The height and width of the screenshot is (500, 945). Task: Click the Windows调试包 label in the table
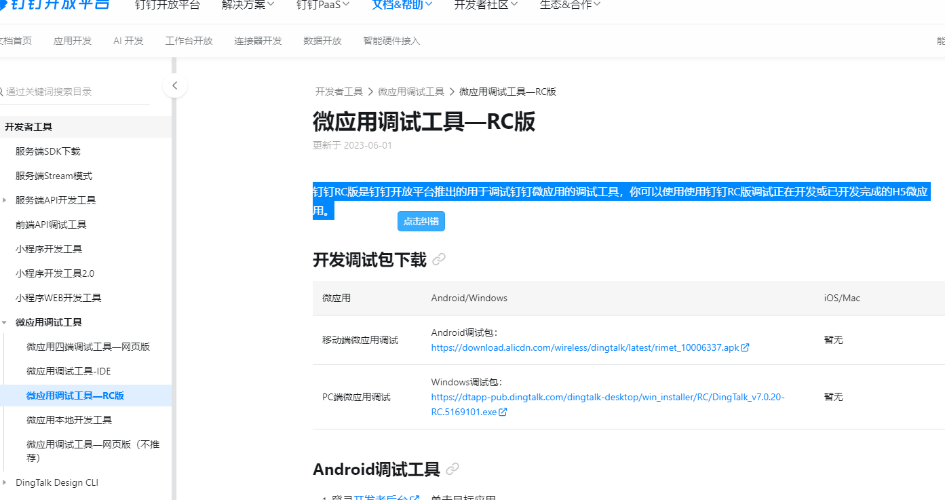(467, 383)
